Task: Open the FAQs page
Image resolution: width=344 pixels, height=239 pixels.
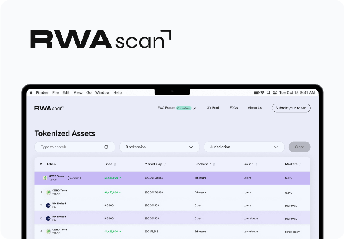Action: pos(234,108)
